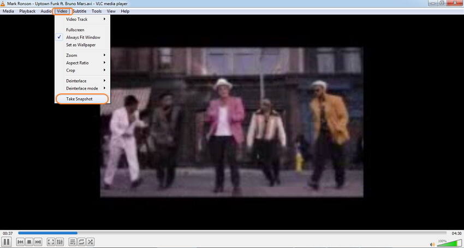Click the video playback area
Screen dimensions: 464x248
pos(231,122)
